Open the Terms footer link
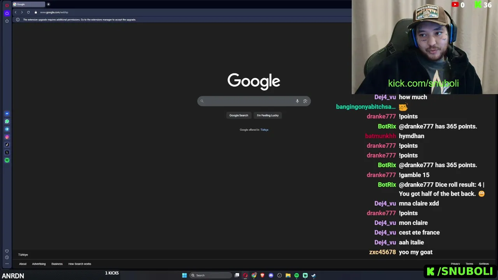Screen dimensions: 498x280 pos(469,264)
